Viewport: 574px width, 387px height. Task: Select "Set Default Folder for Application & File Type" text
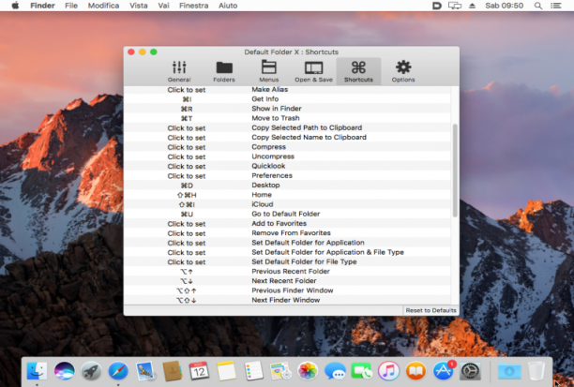[327, 252]
